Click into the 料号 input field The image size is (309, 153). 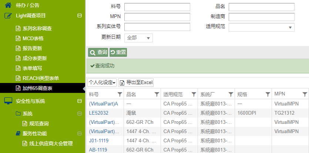[x=157, y=7]
